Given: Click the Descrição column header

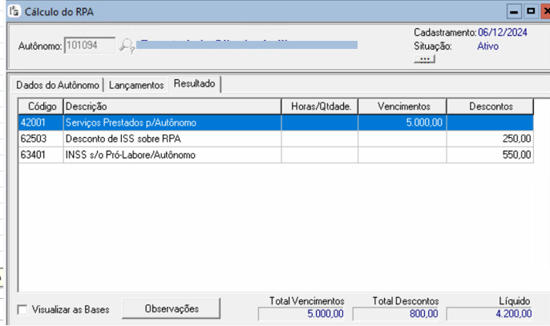Looking at the screenshot, I should 172,107.
